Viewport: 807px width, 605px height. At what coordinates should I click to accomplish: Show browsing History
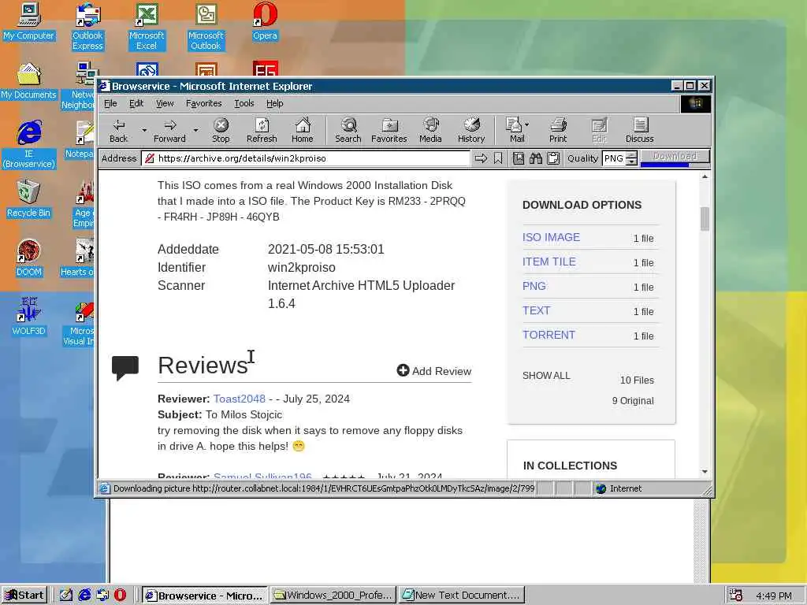click(471, 131)
